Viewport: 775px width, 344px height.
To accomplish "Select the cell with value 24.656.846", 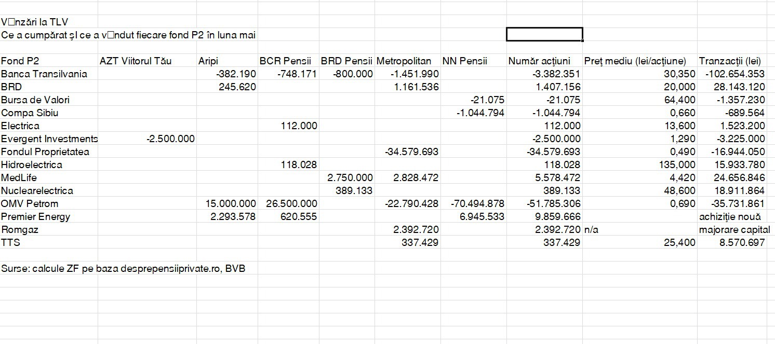I will click(x=740, y=177).
